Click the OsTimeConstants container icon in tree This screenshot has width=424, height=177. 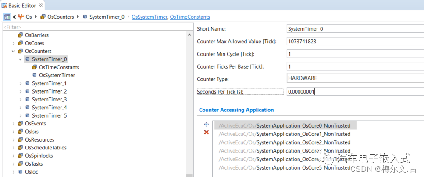[35, 67]
